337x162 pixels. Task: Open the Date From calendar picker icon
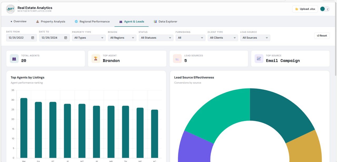pos(33,38)
